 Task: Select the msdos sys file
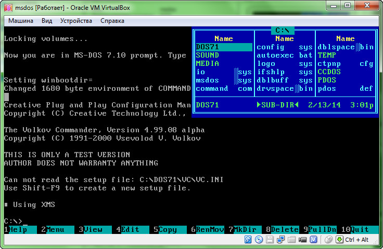224,80
